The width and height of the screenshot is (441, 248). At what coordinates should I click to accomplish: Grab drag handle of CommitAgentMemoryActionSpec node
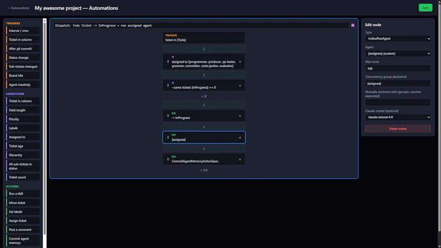[x=168, y=159]
